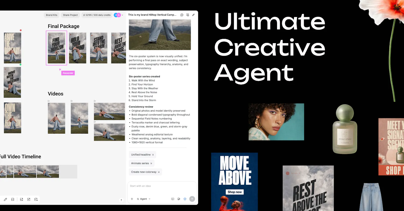Click the empty gray slot in video timeline
The height and width of the screenshot is (211, 404).
(68, 171)
